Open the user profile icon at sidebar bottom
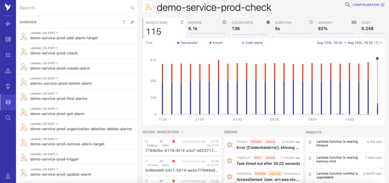The height and width of the screenshot is (183, 389). (x=8, y=176)
